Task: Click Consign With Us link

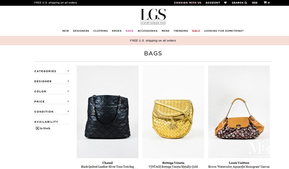Action: coord(187,3)
